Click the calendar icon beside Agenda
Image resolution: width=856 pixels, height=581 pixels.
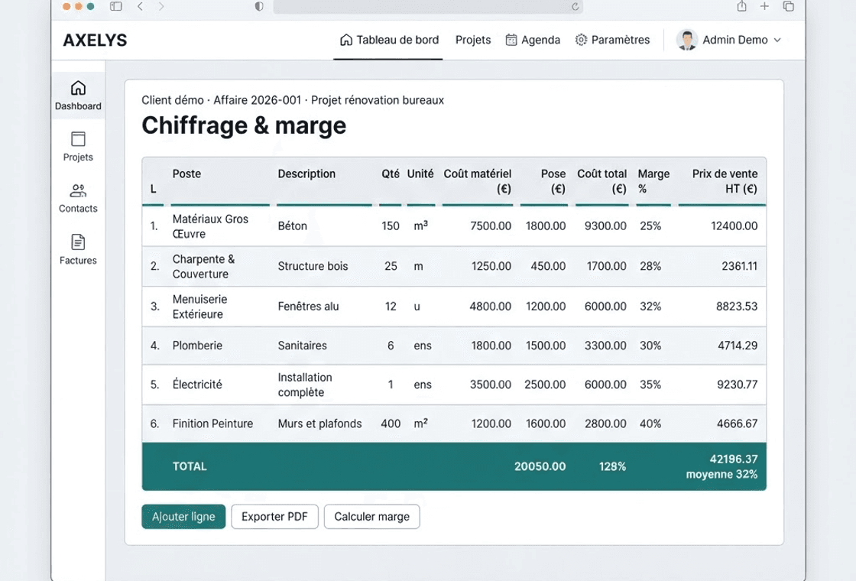click(511, 40)
